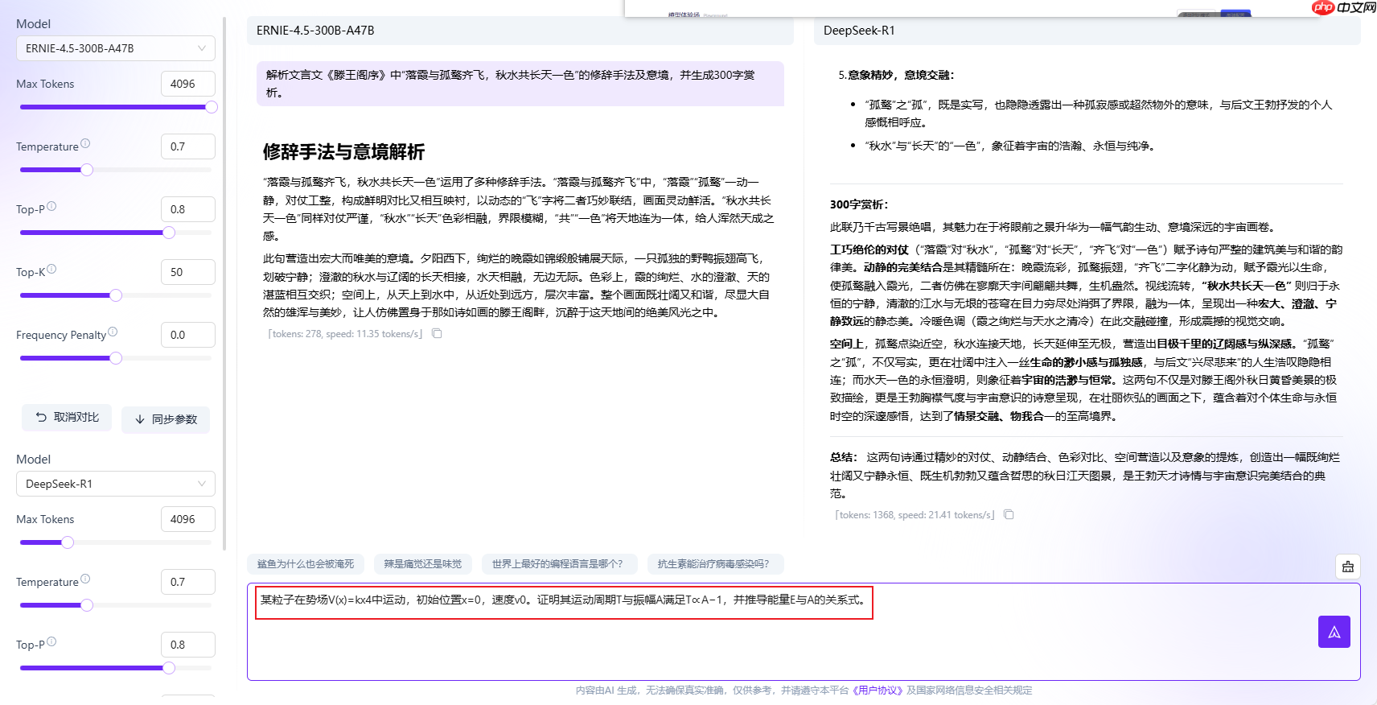1377x705 pixels.
Task: Click info icon beside Top-K label
Action: [51, 269]
